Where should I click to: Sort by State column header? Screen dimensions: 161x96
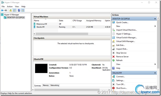[65, 21]
